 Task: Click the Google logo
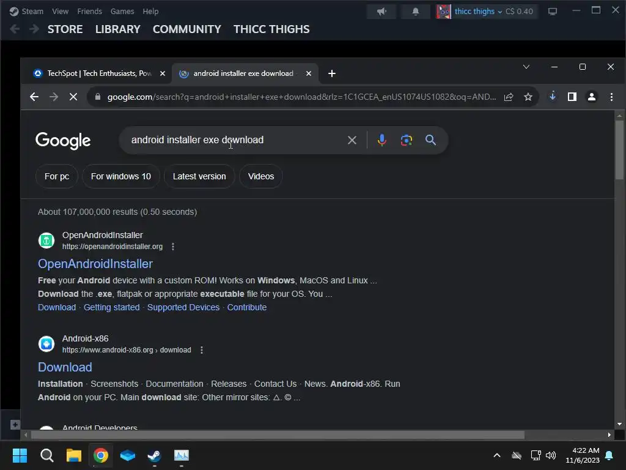63,141
